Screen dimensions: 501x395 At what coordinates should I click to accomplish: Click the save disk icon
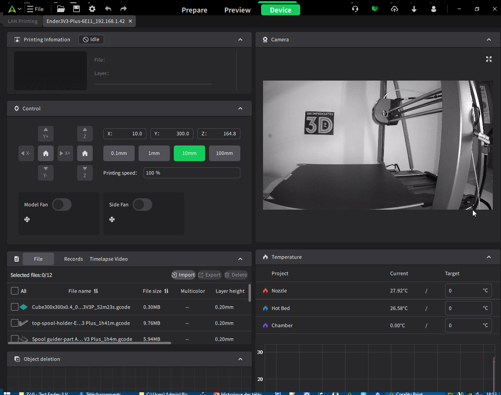77,9
